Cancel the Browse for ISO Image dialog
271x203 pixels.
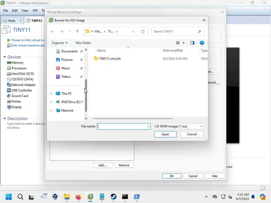click(x=192, y=134)
